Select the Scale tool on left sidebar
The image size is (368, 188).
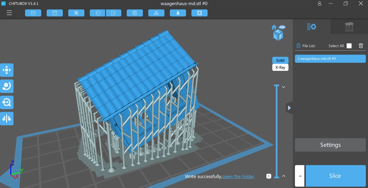[7, 102]
